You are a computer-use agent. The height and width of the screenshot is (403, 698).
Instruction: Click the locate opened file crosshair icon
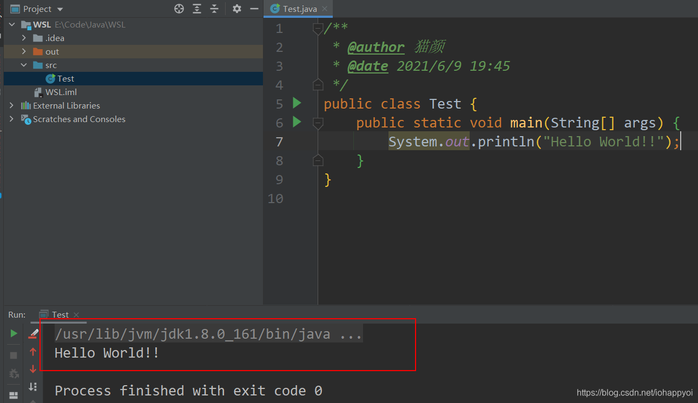click(x=179, y=9)
